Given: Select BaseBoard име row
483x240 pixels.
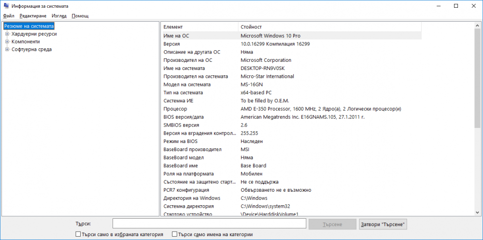Looking at the screenshot, I should click(x=291, y=166).
